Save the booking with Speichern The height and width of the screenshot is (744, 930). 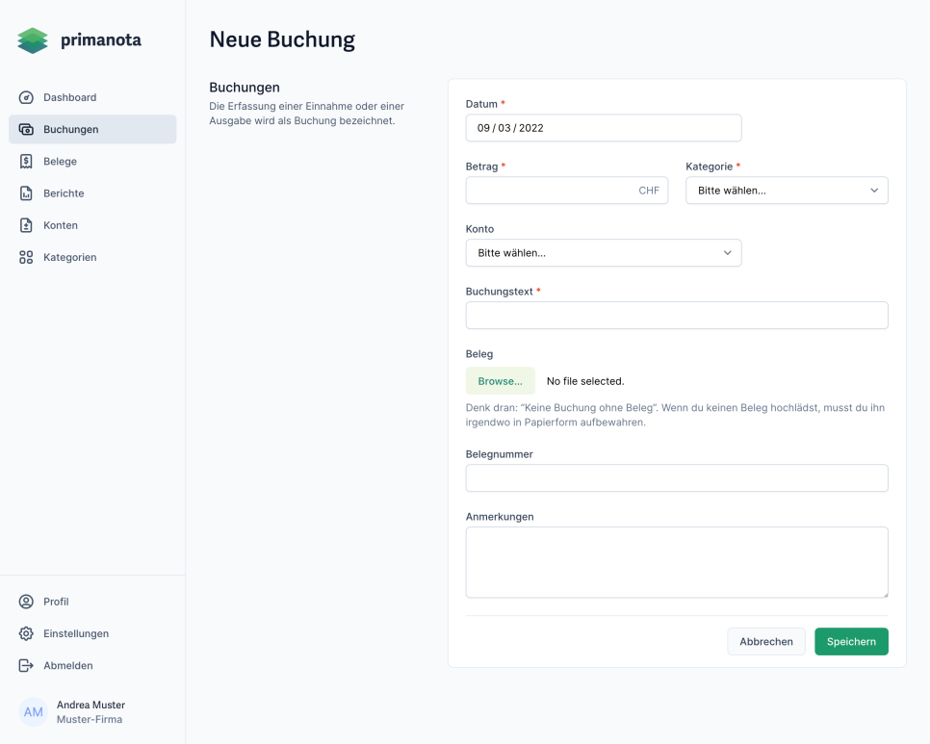[x=851, y=642]
